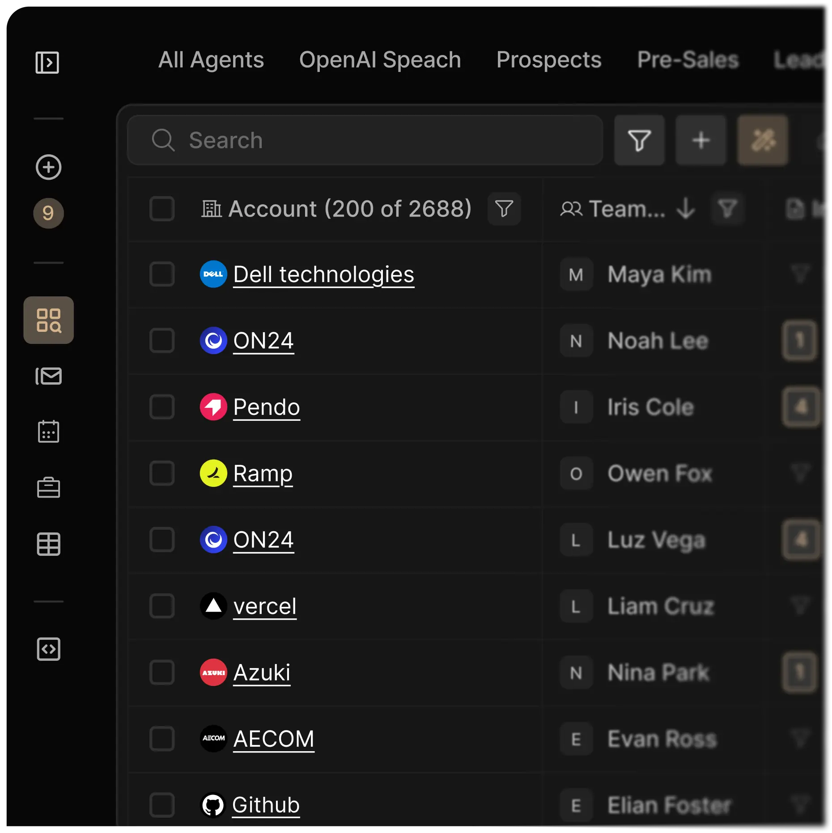Image resolution: width=832 pixels, height=833 pixels.
Task: Click the circled plus icon in sidebar
Action: tap(48, 167)
